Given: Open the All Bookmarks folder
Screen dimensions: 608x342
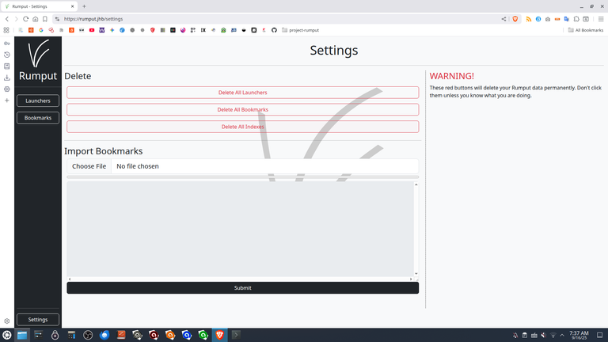Looking at the screenshot, I should 585,30.
